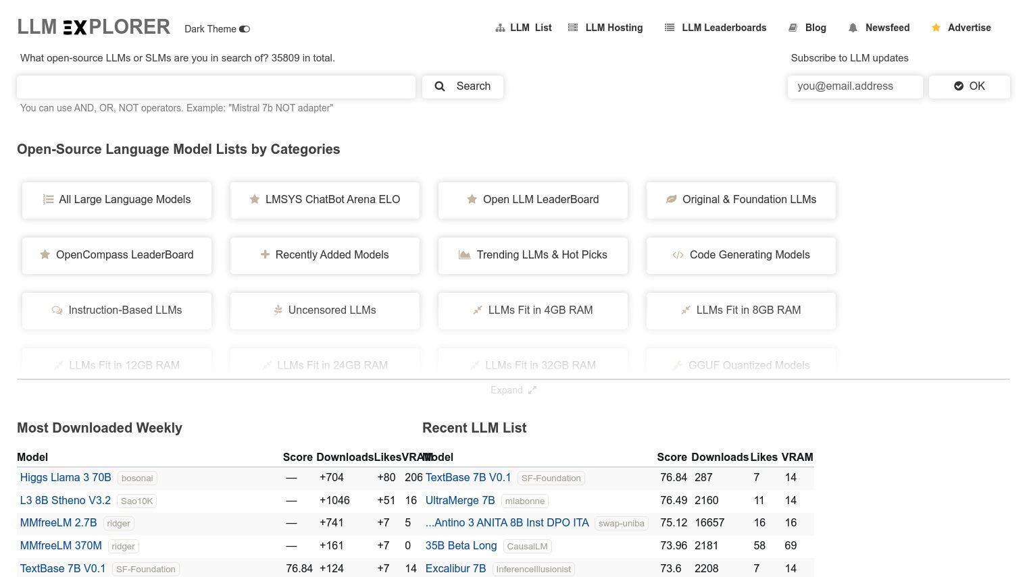Click star icon on LMSYS ChatBot Arena
Viewport: 1027px width, 577px height.
click(255, 199)
